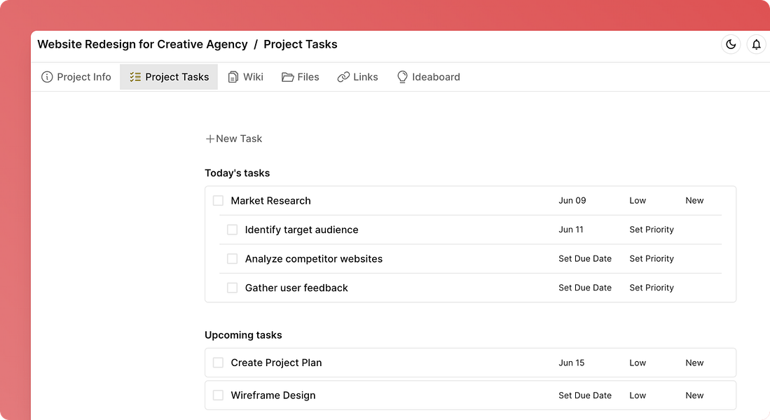Click the Ideaboard lightbulb icon
The image size is (770, 420).
coord(402,77)
